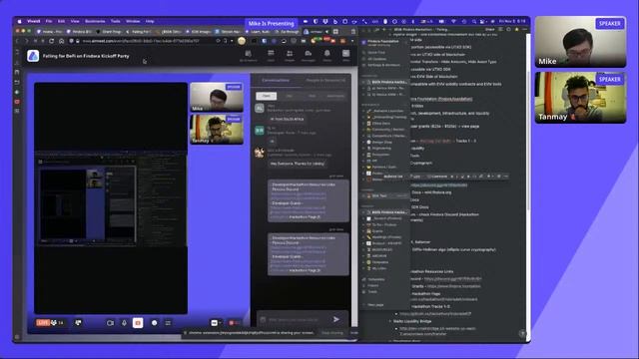Click the red end session button

click(x=234, y=323)
